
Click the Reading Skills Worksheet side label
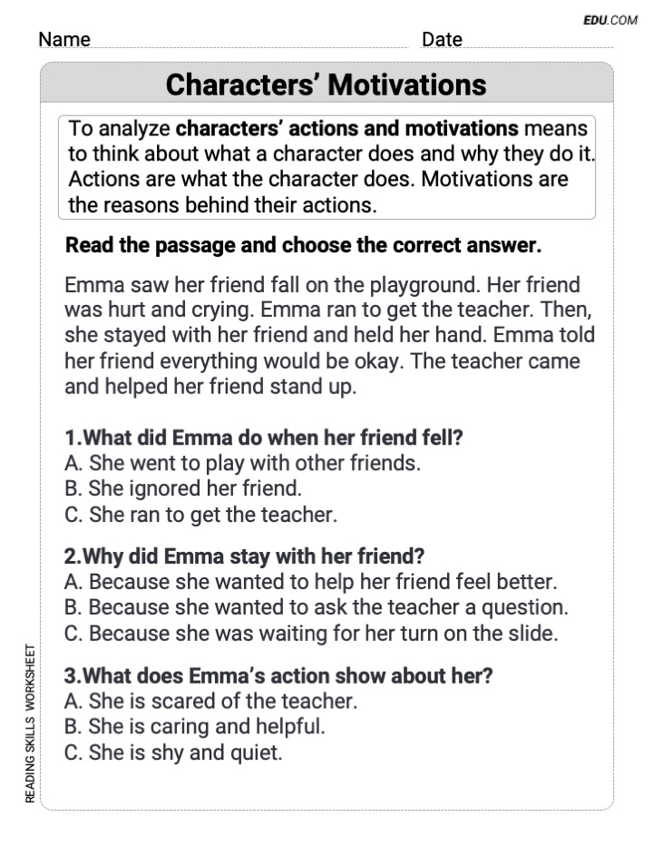tap(30, 723)
